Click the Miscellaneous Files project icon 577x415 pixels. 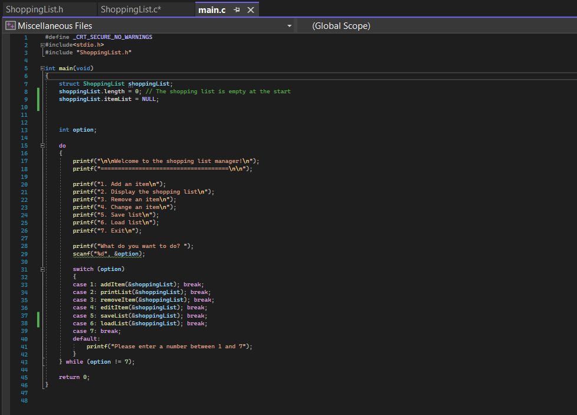tap(10, 26)
